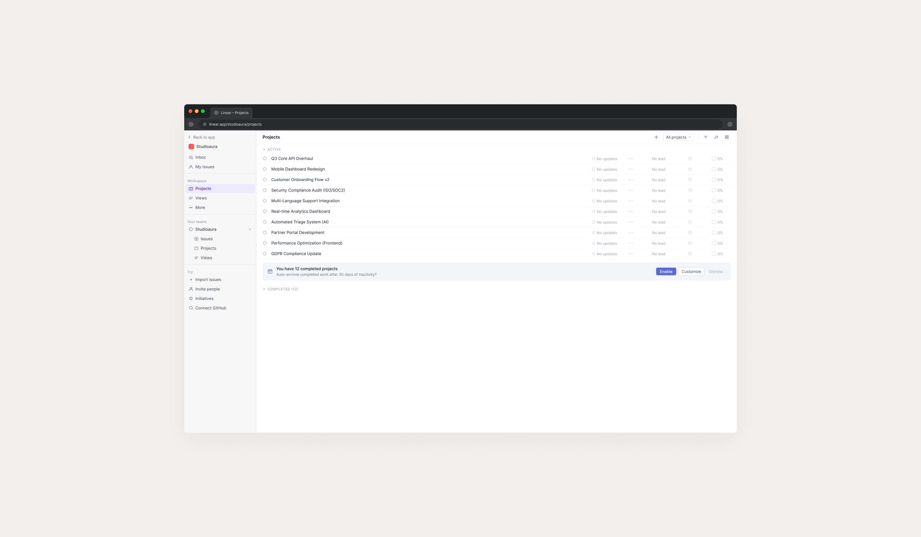Go back using Back to app chevron
Viewport: 921px width, 537px height.
(x=189, y=137)
